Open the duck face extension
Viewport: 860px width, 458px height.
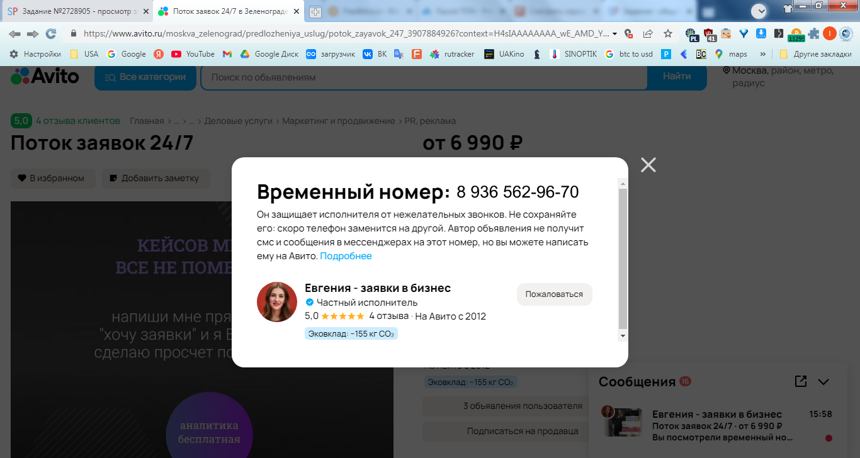pyautogui.click(x=726, y=33)
